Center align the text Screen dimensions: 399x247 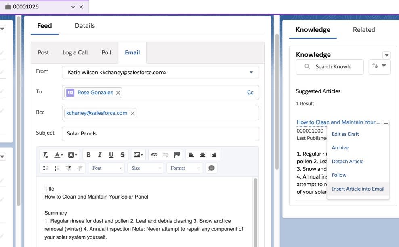point(203,155)
